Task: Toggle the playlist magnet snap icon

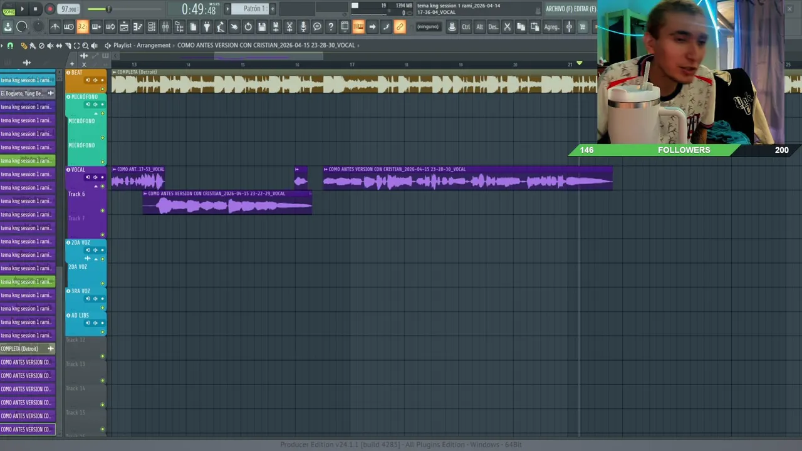Action: click(x=10, y=45)
